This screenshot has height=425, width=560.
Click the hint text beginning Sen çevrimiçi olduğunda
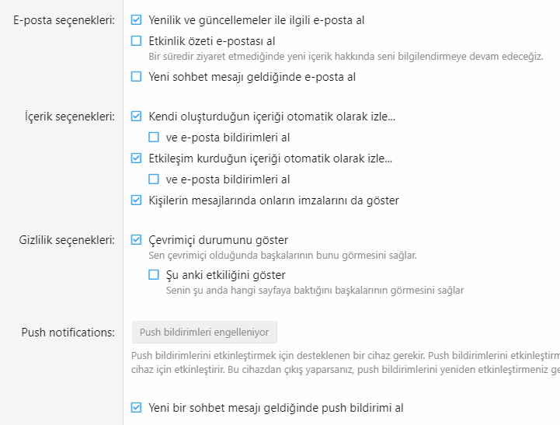[283, 255]
